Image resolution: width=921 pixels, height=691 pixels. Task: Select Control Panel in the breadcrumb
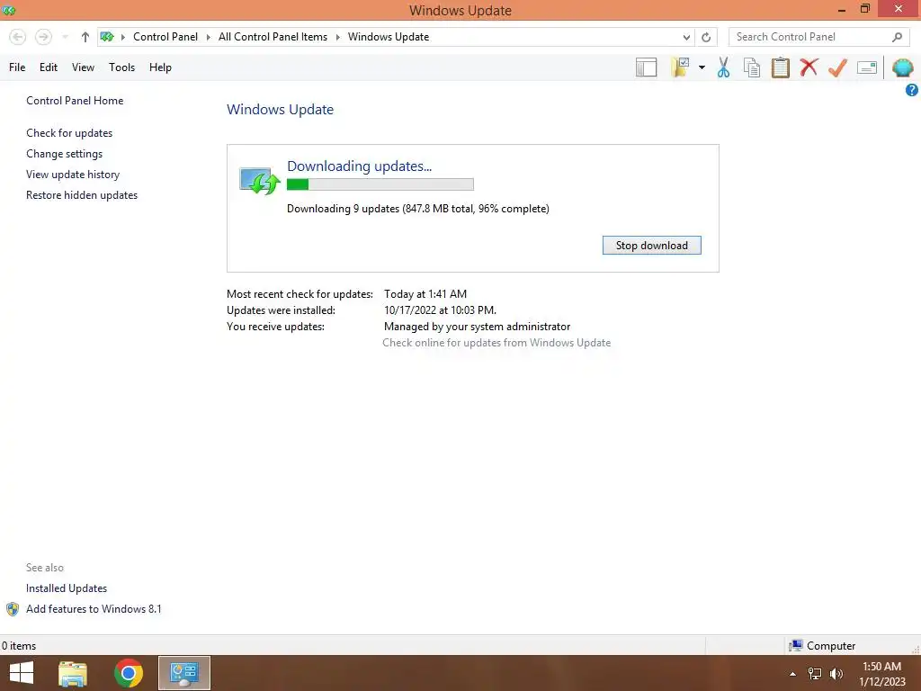(x=165, y=36)
